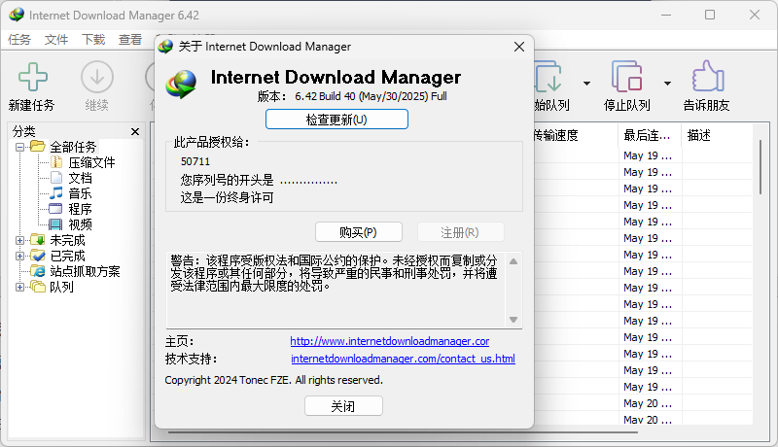Expand the 已完成 tree node
The height and width of the screenshot is (447, 778).
coord(19,257)
